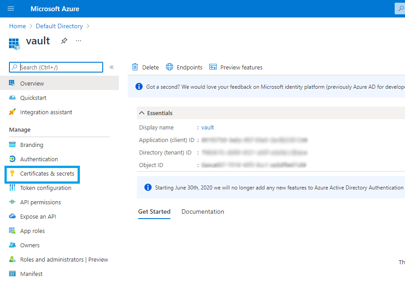This screenshot has height=284, width=405.
Task: Click the Certificates & secrets key icon
Action: point(12,173)
